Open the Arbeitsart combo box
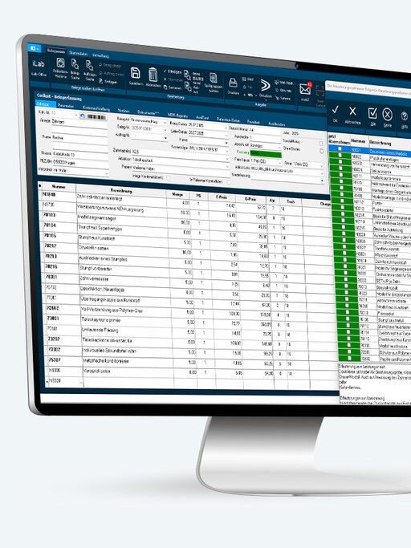 pyautogui.click(x=179, y=159)
